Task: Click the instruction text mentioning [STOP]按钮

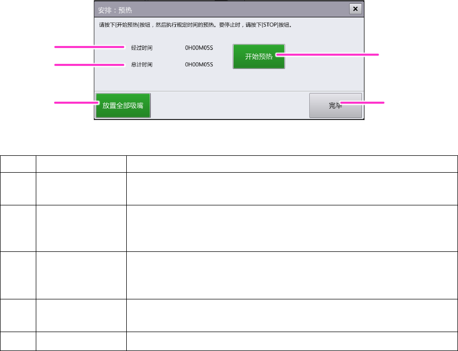Action: pyautogui.click(x=195, y=25)
